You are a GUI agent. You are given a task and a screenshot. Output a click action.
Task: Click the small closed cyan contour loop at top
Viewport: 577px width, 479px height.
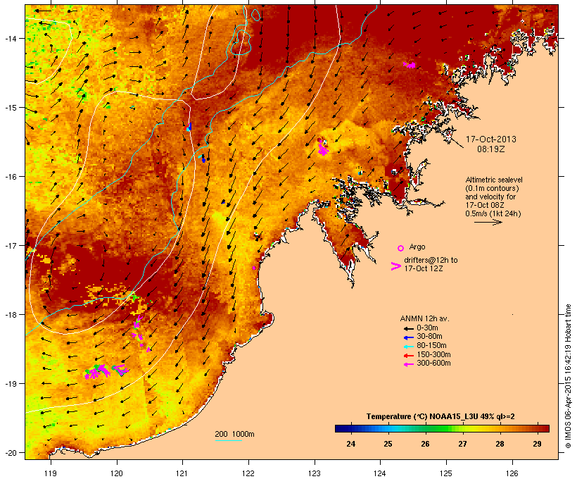coord(255,15)
